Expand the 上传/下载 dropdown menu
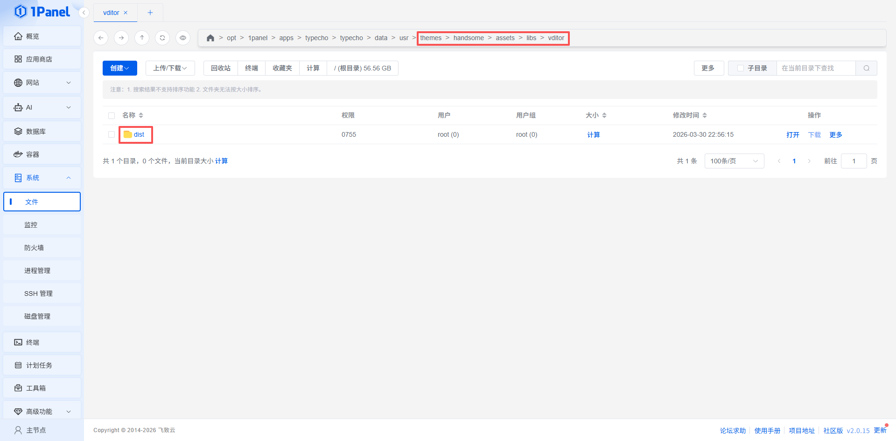This screenshot has width=896, height=441. (x=170, y=68)
